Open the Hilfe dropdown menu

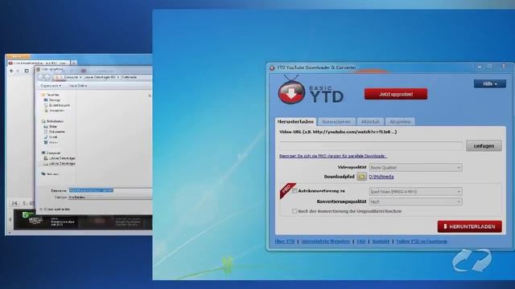490,83
